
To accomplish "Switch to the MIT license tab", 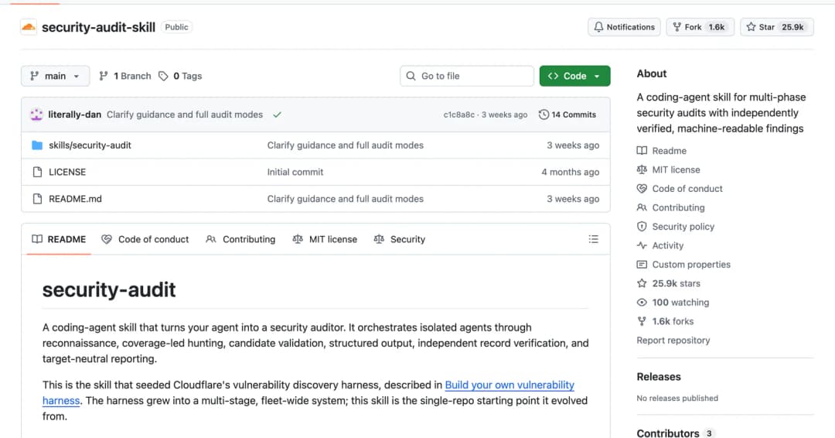I will pyautogui.click(x=325, y=239).
